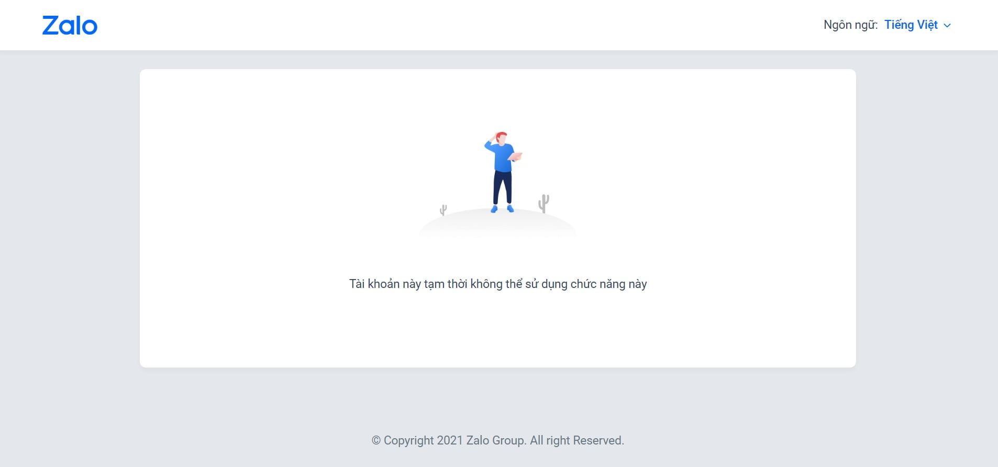Viewport: 998px width, 467px height.
Task: Click the "Ngôn ngữ:" label
Action: 850,25
